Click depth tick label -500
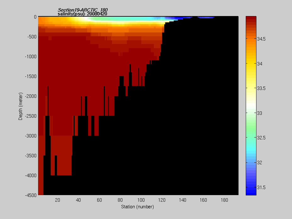This screenshot has width=292, height=219. tap(32, 37)
